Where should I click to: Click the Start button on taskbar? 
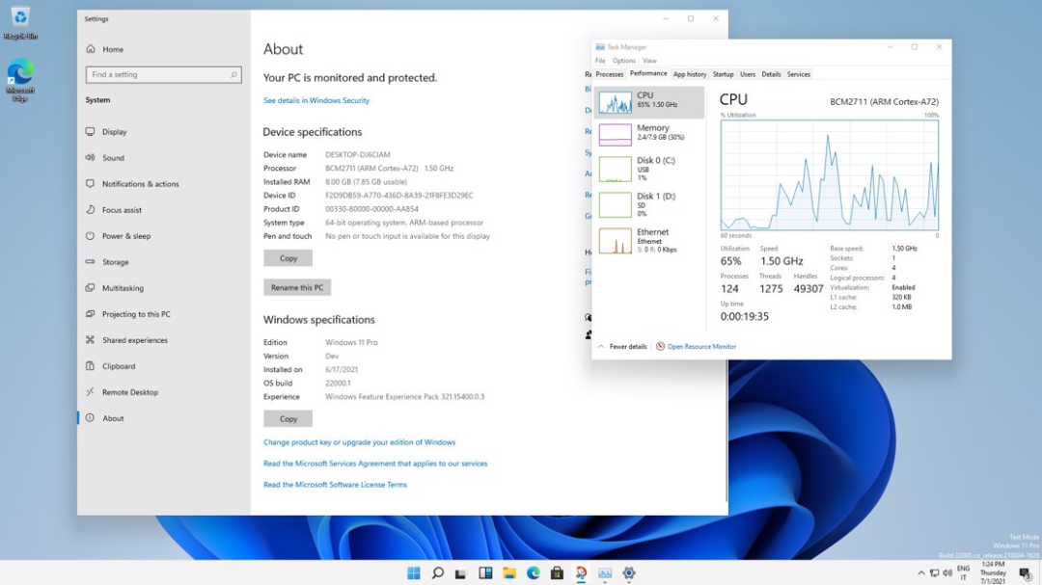point(414,573)
